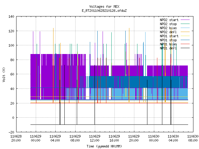
Task: Click the NPD2 defl orange legend line
Action: [x=185, y=32]
